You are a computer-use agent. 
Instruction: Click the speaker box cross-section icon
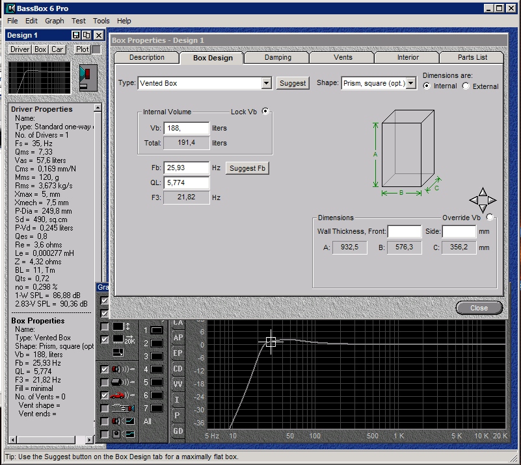click(87, 77)
